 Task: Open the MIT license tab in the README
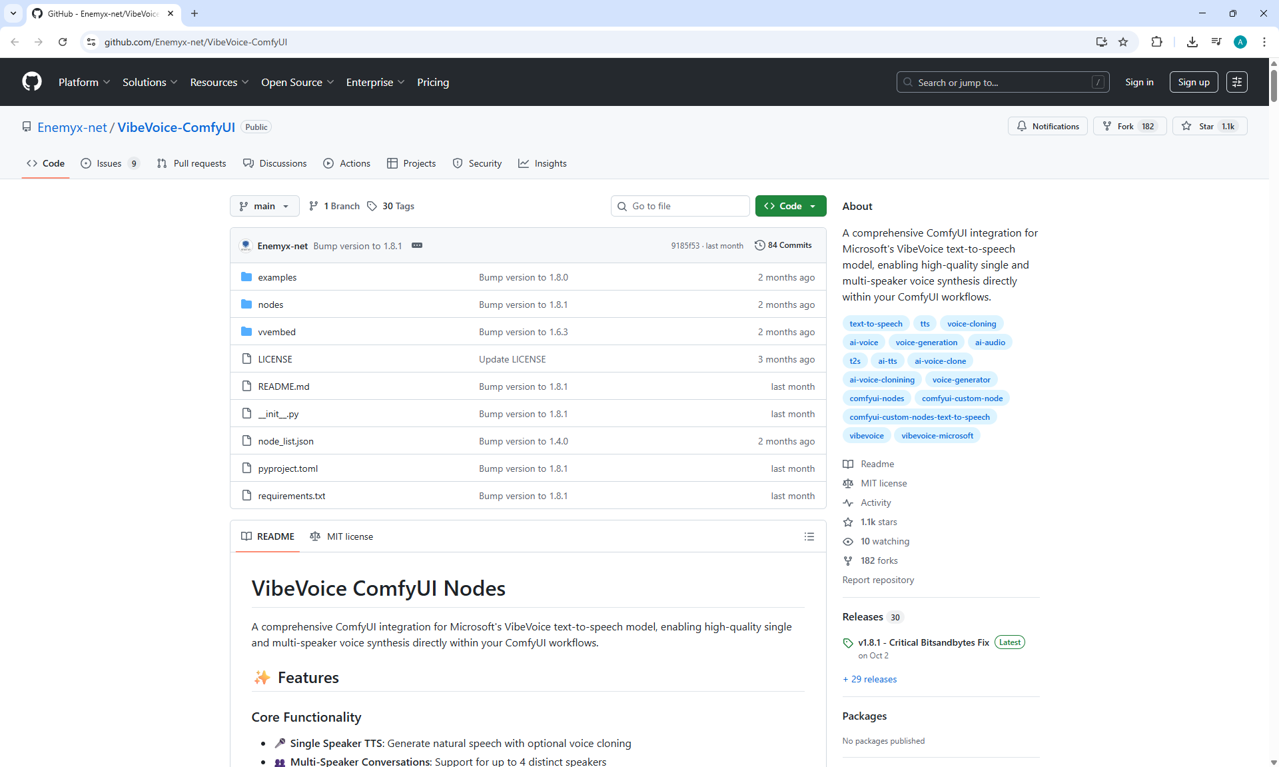click(342, 536)
